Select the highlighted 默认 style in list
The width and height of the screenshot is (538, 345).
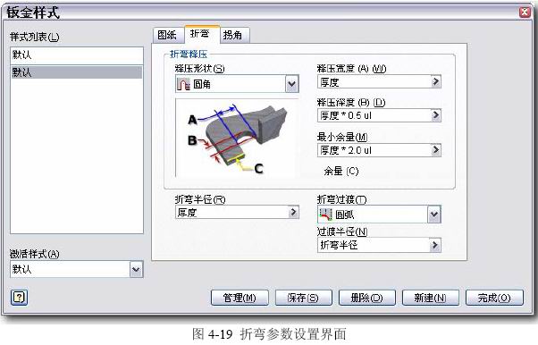click(77, 72)
